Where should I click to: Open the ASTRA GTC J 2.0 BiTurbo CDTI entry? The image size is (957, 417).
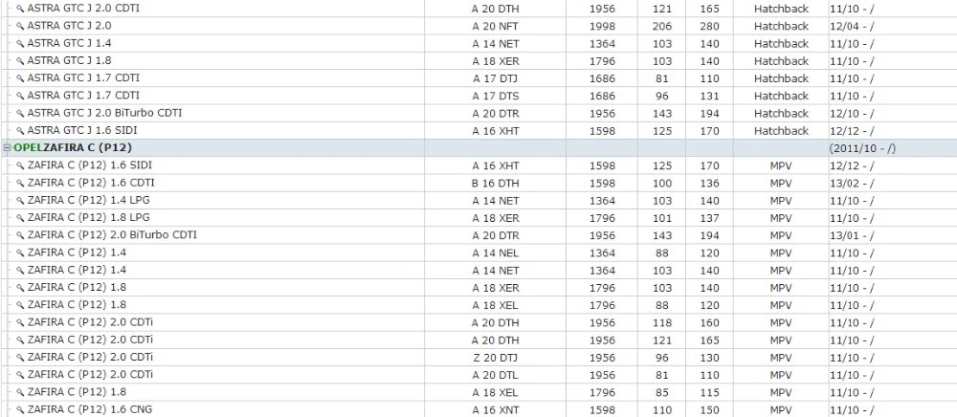(104, 114)
